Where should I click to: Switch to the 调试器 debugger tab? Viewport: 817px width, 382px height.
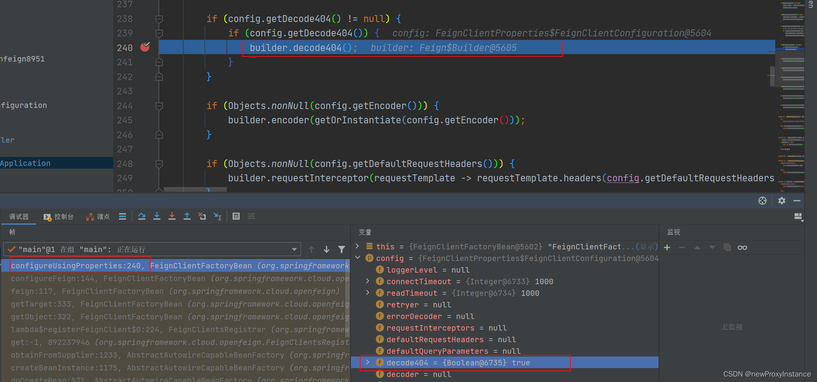[x=19, y=217]
